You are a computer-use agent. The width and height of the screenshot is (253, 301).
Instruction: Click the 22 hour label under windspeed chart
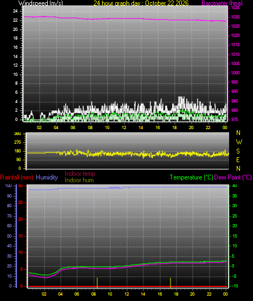click(208, 127)
